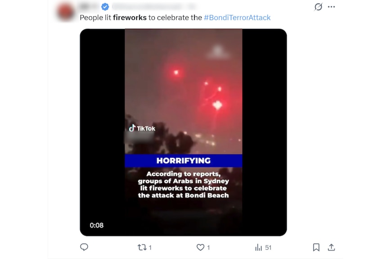Viewport: 388px width, 259px height.
Task: Click the like count beside the heart
Action: (x=208, y=247)
